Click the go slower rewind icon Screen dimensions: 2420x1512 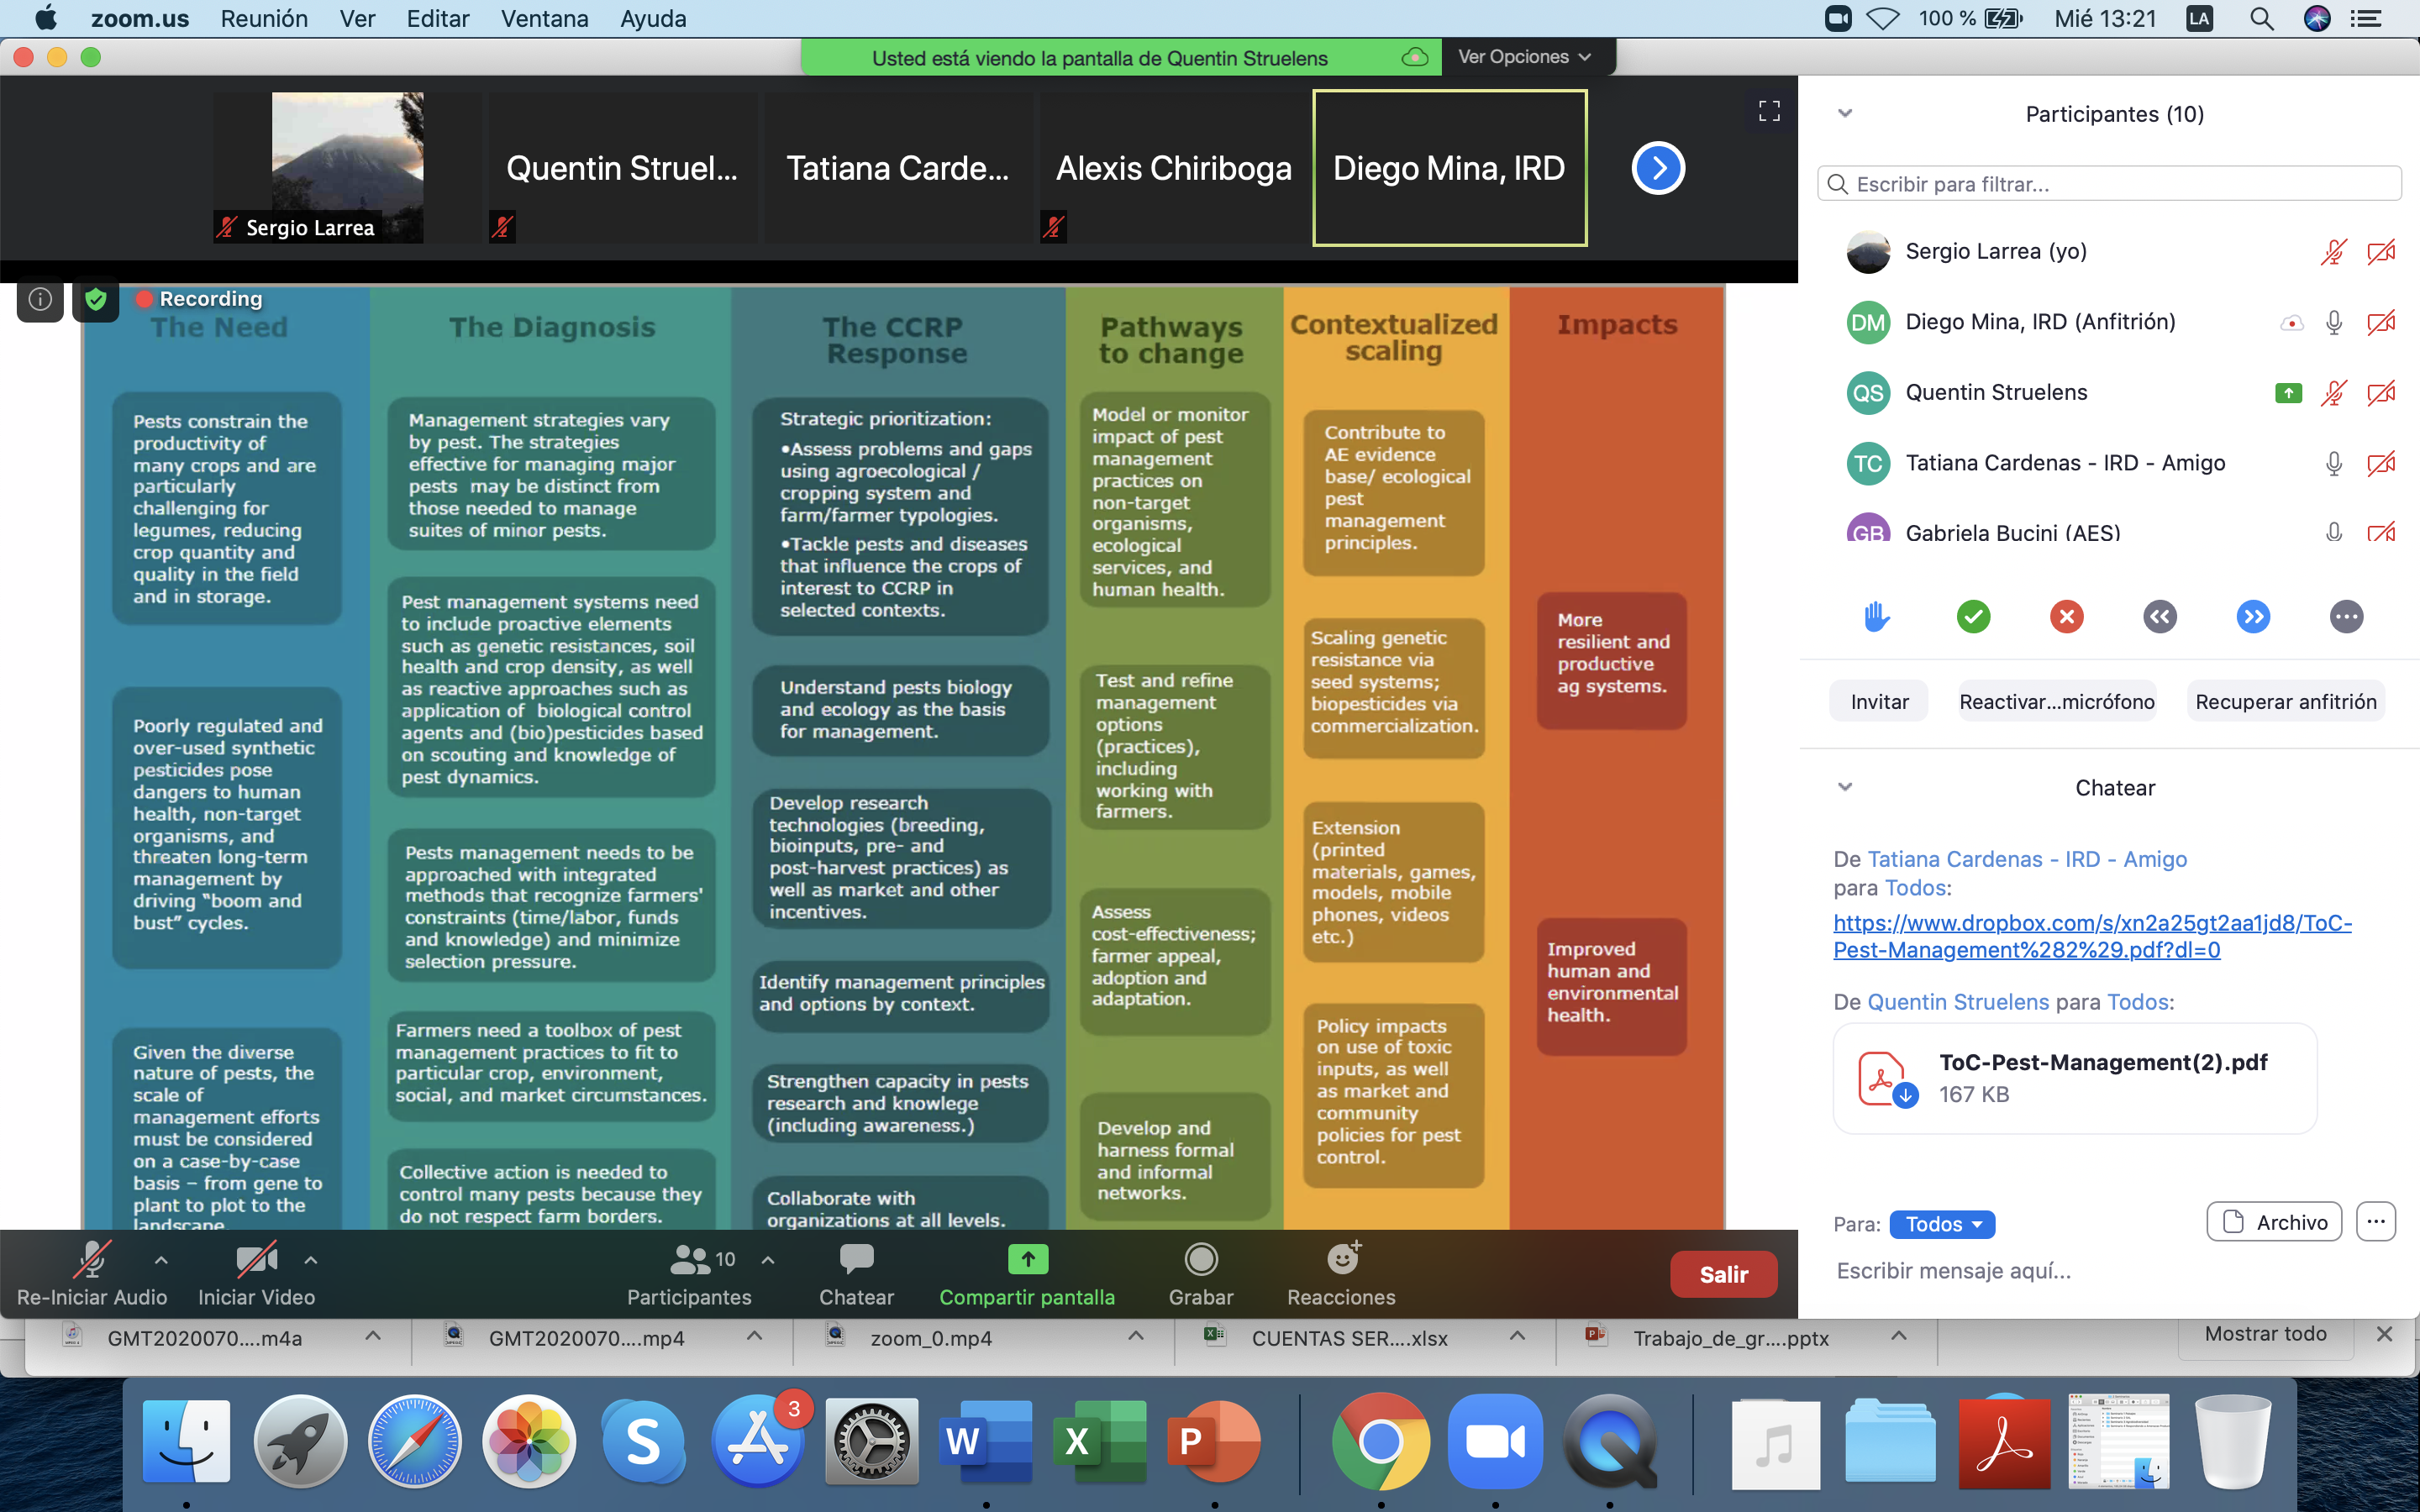[2159, 616]
